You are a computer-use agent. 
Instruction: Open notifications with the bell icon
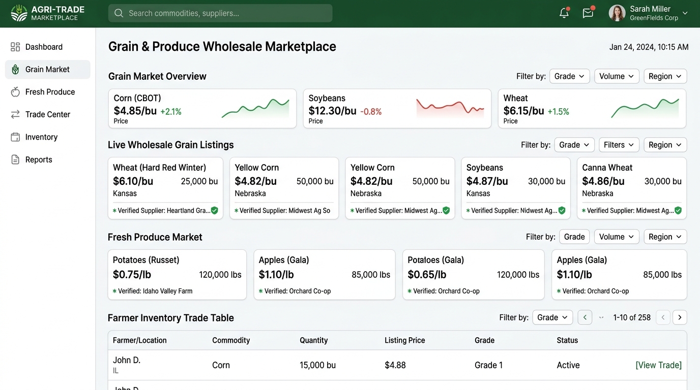[564, 13]
